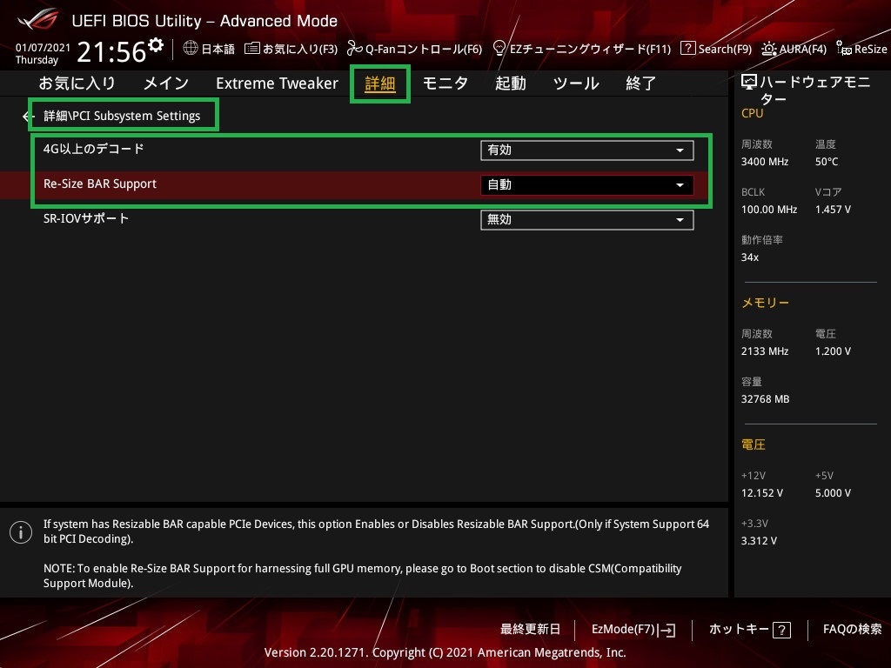The width and height of the screenshot is (891, 668).
Task: Switch to the お気に入り tab
Action: tap(77, 83)
